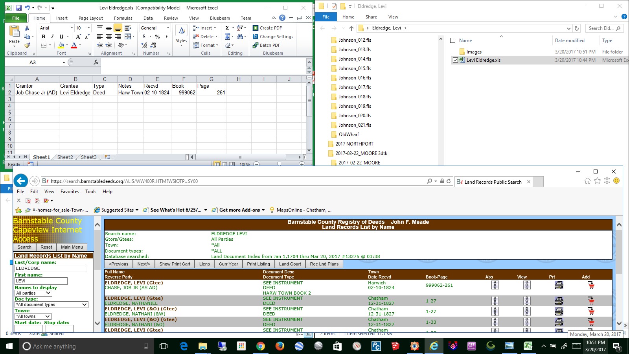Image resolution: width=629 pixels, height=354 pixels.
Task: Switch to the Bluebeam ribbon tab
Action: click(220, 18)
